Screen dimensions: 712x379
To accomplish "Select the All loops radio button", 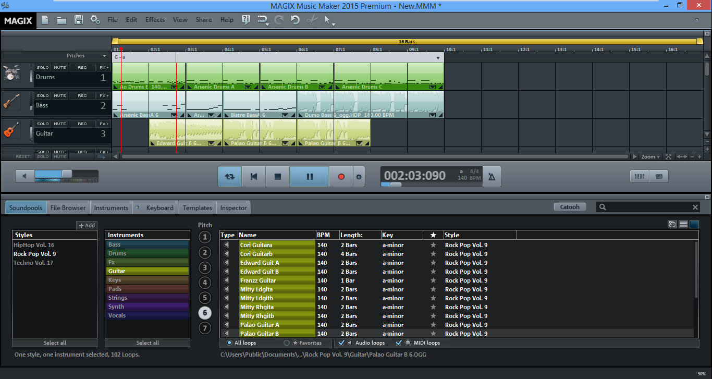I will pos(229,343).
